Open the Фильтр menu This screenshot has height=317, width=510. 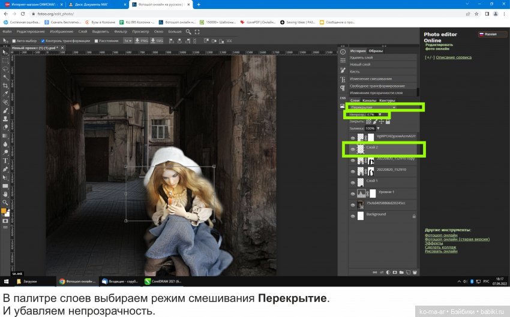pos(121,32)
